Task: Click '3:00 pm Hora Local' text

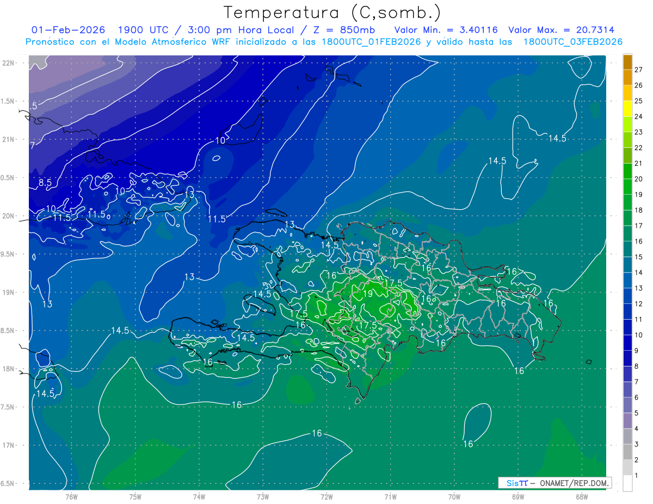Action: pos(241,30)
